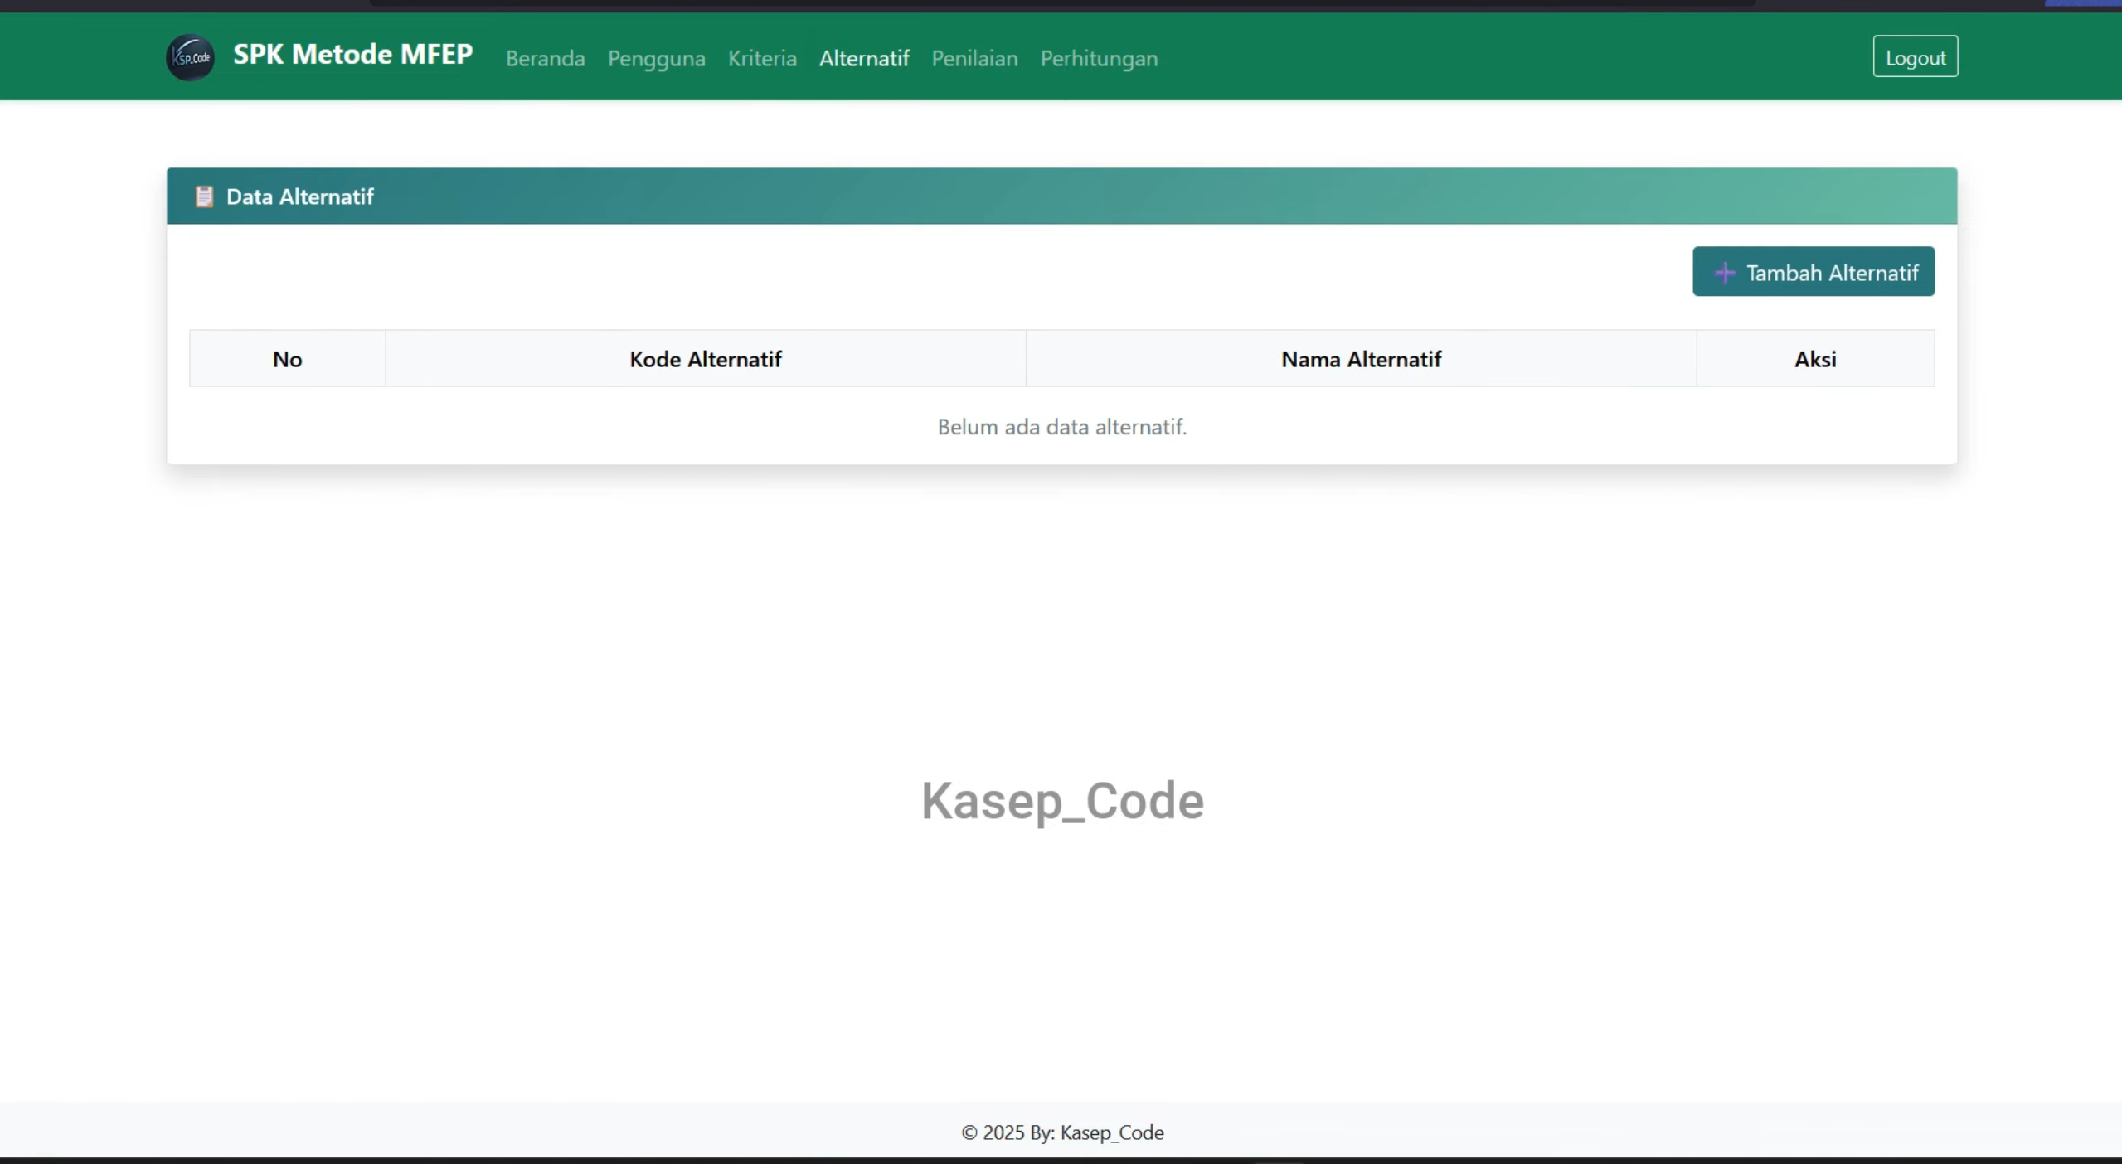
Task: Open the Penilaian menu
Action: click(x=974, y=58)
